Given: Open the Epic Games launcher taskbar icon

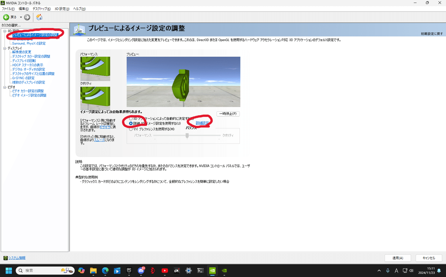Looking at the screenshot, I should [x=129, y=271].
